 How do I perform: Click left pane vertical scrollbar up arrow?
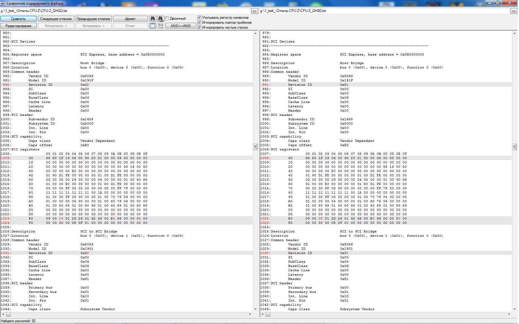tap(255, 33)
